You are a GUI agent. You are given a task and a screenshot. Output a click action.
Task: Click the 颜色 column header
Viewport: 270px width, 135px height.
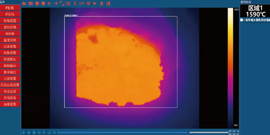[258, 20]
